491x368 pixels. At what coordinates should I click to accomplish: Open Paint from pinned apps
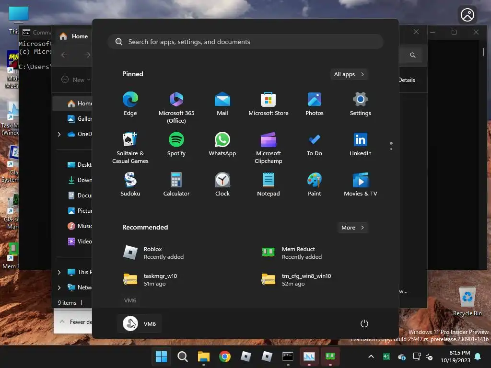click(315, 184)
